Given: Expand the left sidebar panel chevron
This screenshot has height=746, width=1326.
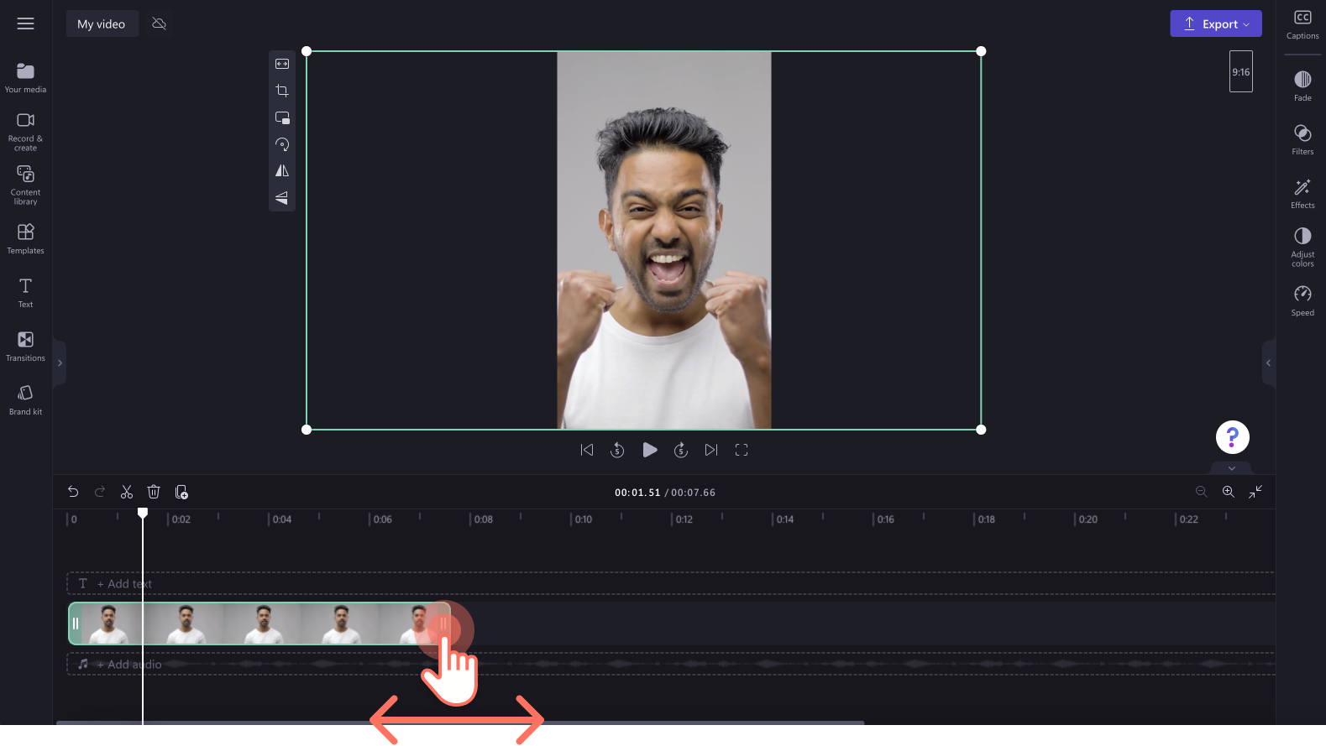Looking at the screenshot, I should (x=60, y=363).
